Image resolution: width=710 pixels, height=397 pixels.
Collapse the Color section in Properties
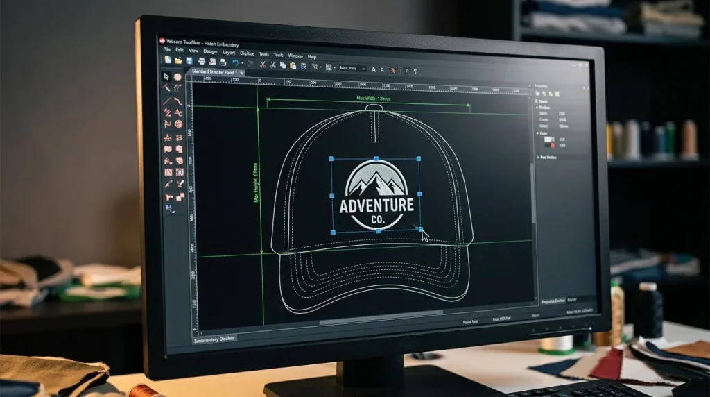click(537, 133)
